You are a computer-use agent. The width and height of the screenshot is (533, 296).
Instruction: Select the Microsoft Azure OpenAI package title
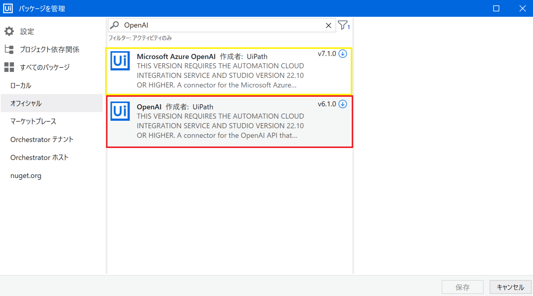tap(176, 57)
